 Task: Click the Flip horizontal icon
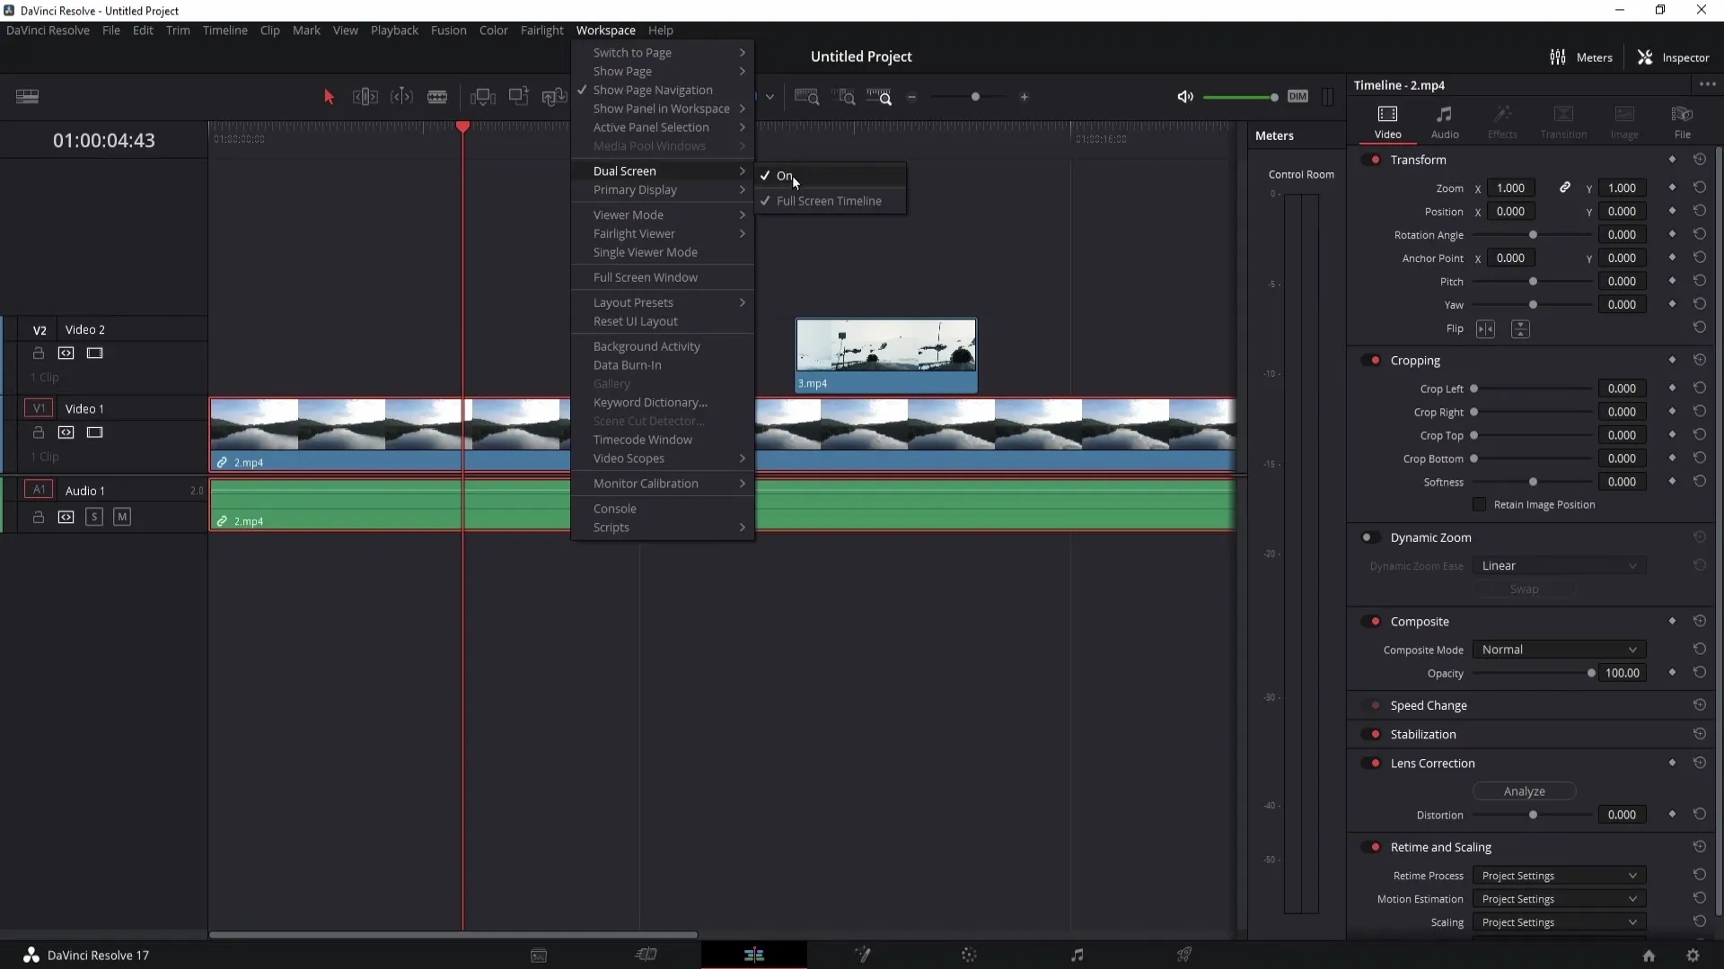click(1486, 329)
